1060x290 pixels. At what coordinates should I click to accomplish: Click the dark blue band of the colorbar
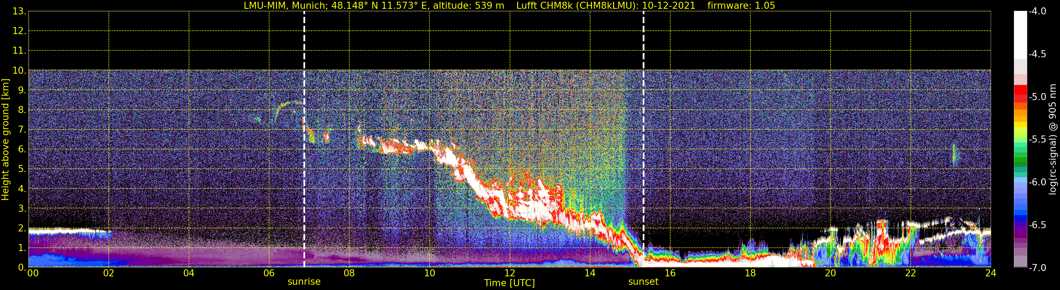coord(1020,218)
